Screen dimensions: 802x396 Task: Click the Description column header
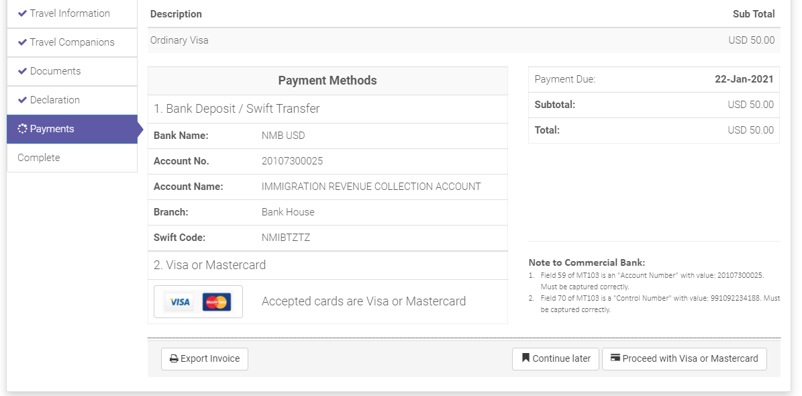click(176, 14)
